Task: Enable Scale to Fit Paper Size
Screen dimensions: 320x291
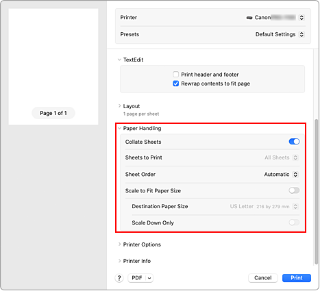Action: coord(294,190)
